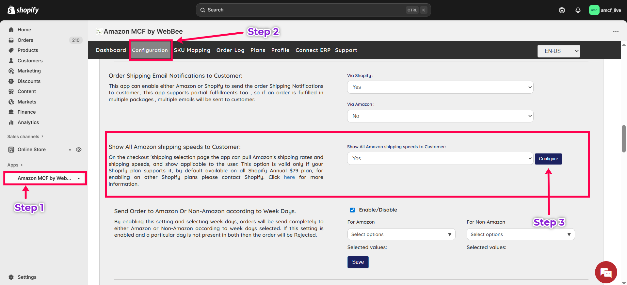This screenshot has width=627, height=285.
Task: Click the Shopify logo icon
Action: click(11, 10)
